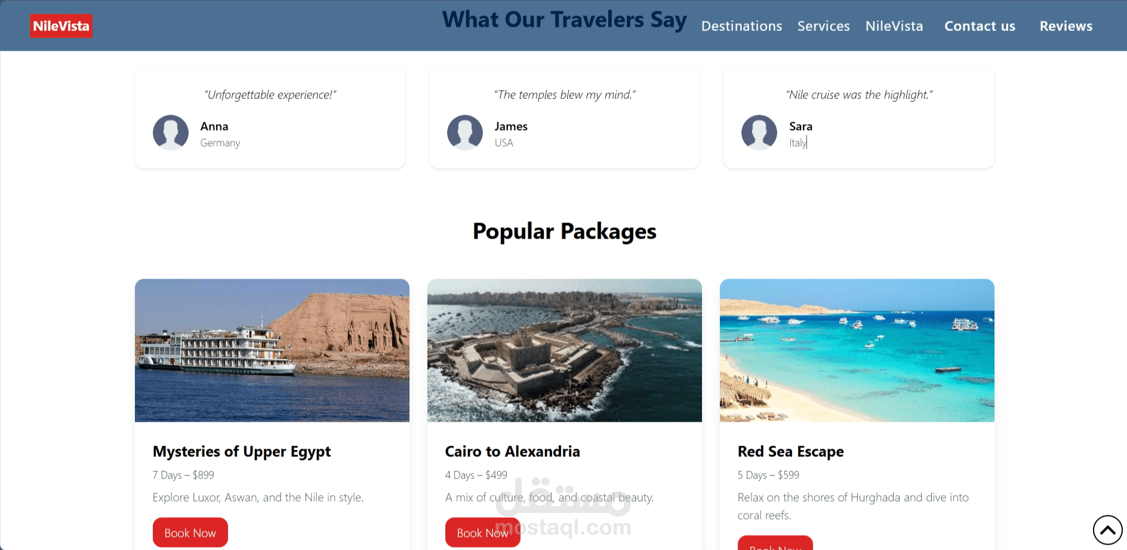
Task: Click the scroll-to-top arrow icon
Action: tap(1108, 530)
